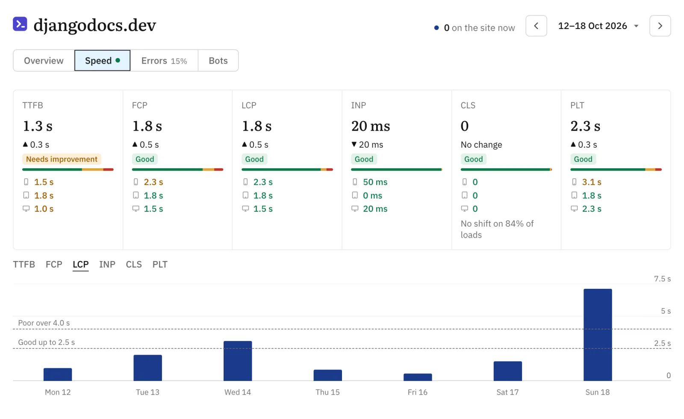Viewport: 684px width, 419px height.
Task: Switch to the Overview tab
Action: click(x=44, y=61)
